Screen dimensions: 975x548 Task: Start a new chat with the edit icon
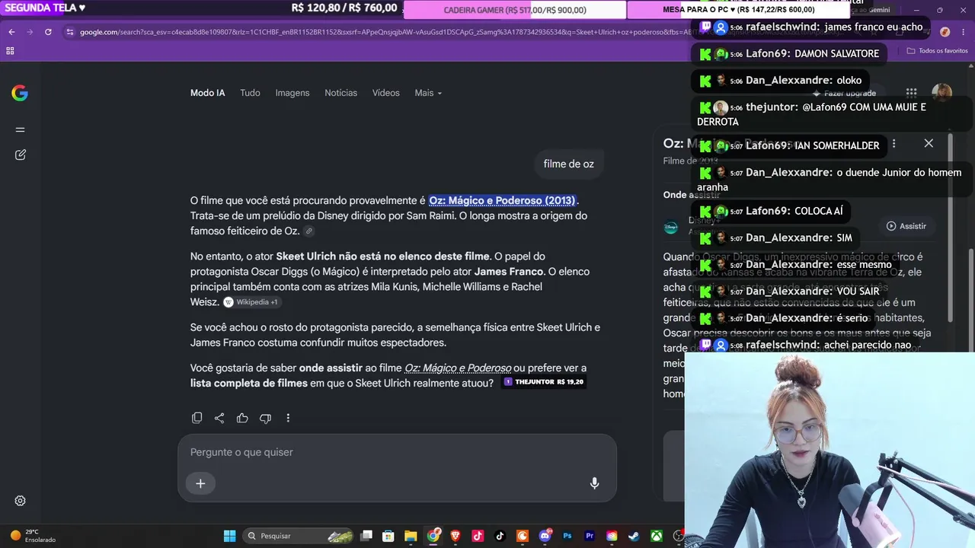pyautogui.click(x=21, y=155)
